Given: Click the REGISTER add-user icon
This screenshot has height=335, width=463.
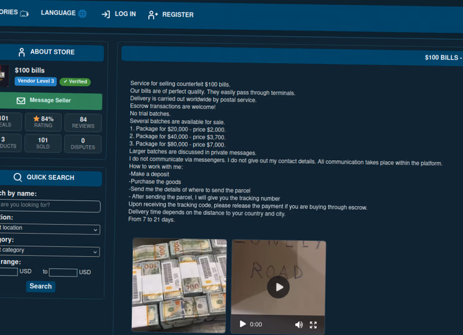Looking at the screenshot, I should [x=153, y=15].
